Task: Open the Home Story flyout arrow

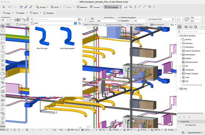Action: (115, 18)
